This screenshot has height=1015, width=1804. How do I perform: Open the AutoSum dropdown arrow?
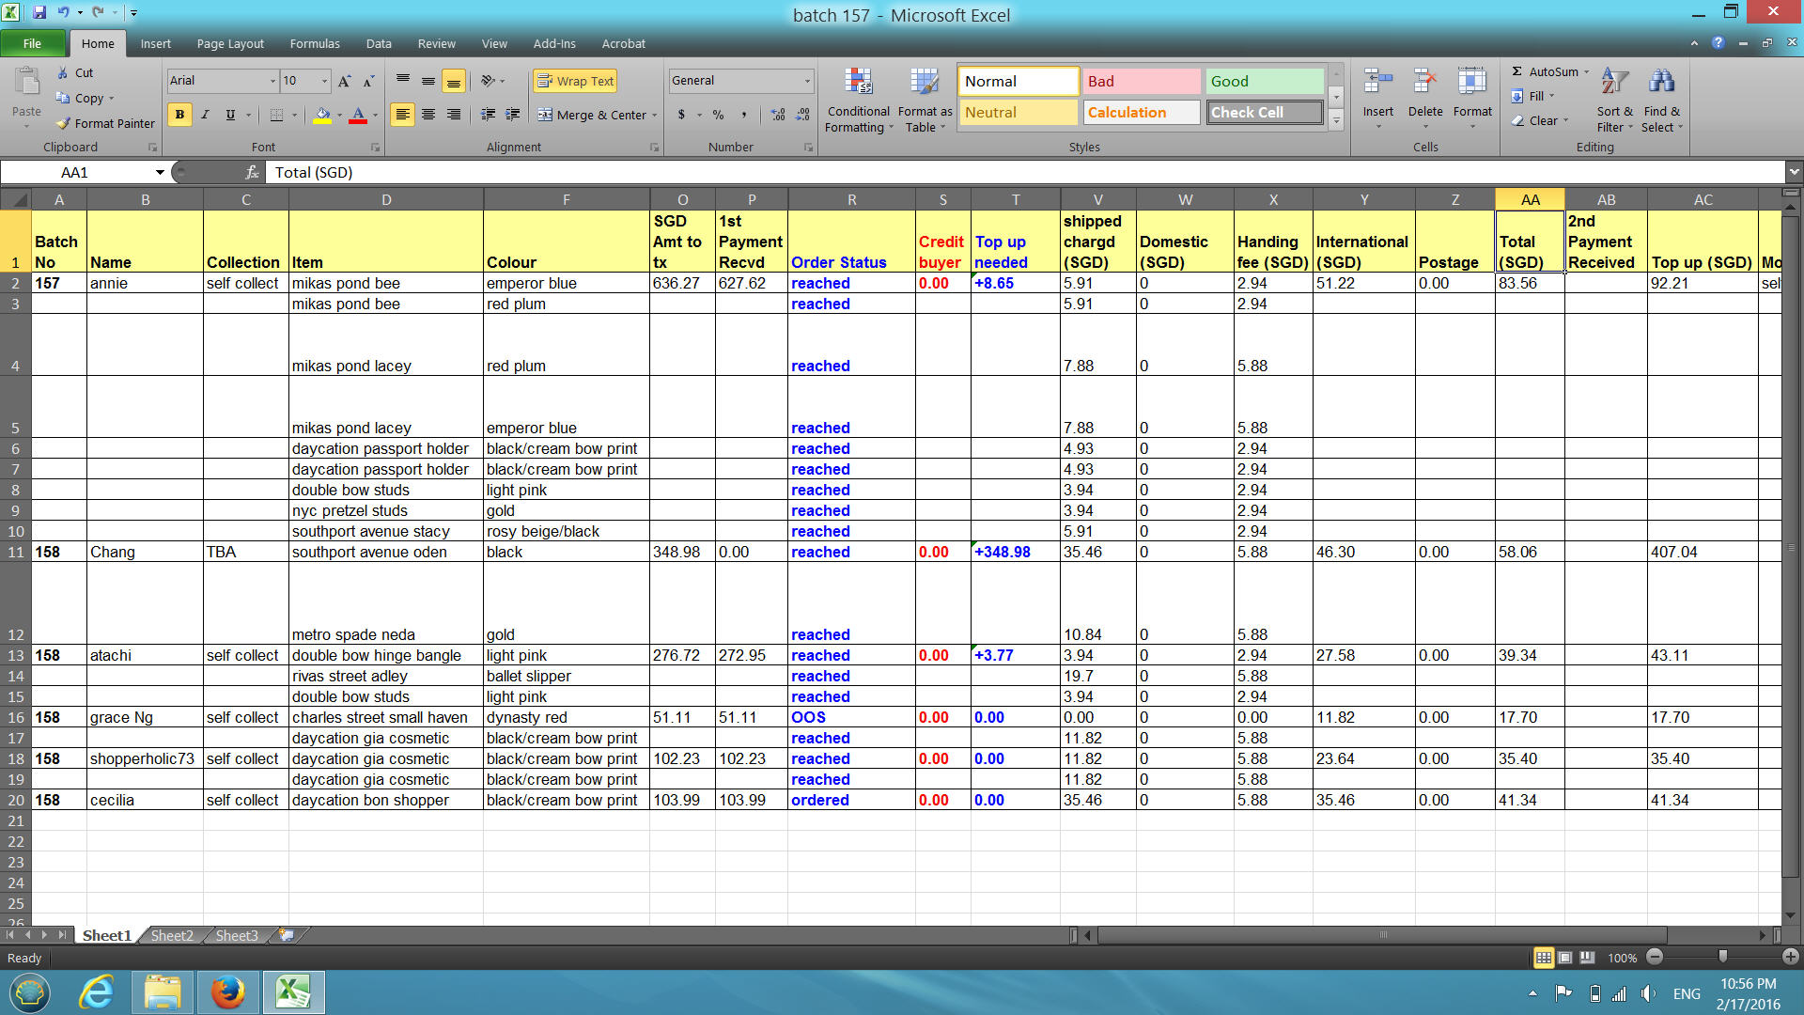(x=1587, y=72)
